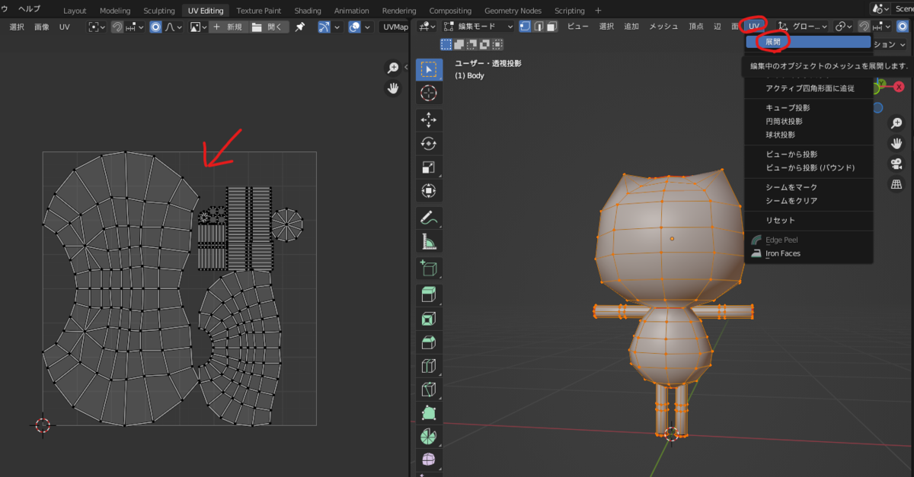The image size is (914, 477).
Task: Select 球状投影 in the UV menu
Action: click(808, 135)
